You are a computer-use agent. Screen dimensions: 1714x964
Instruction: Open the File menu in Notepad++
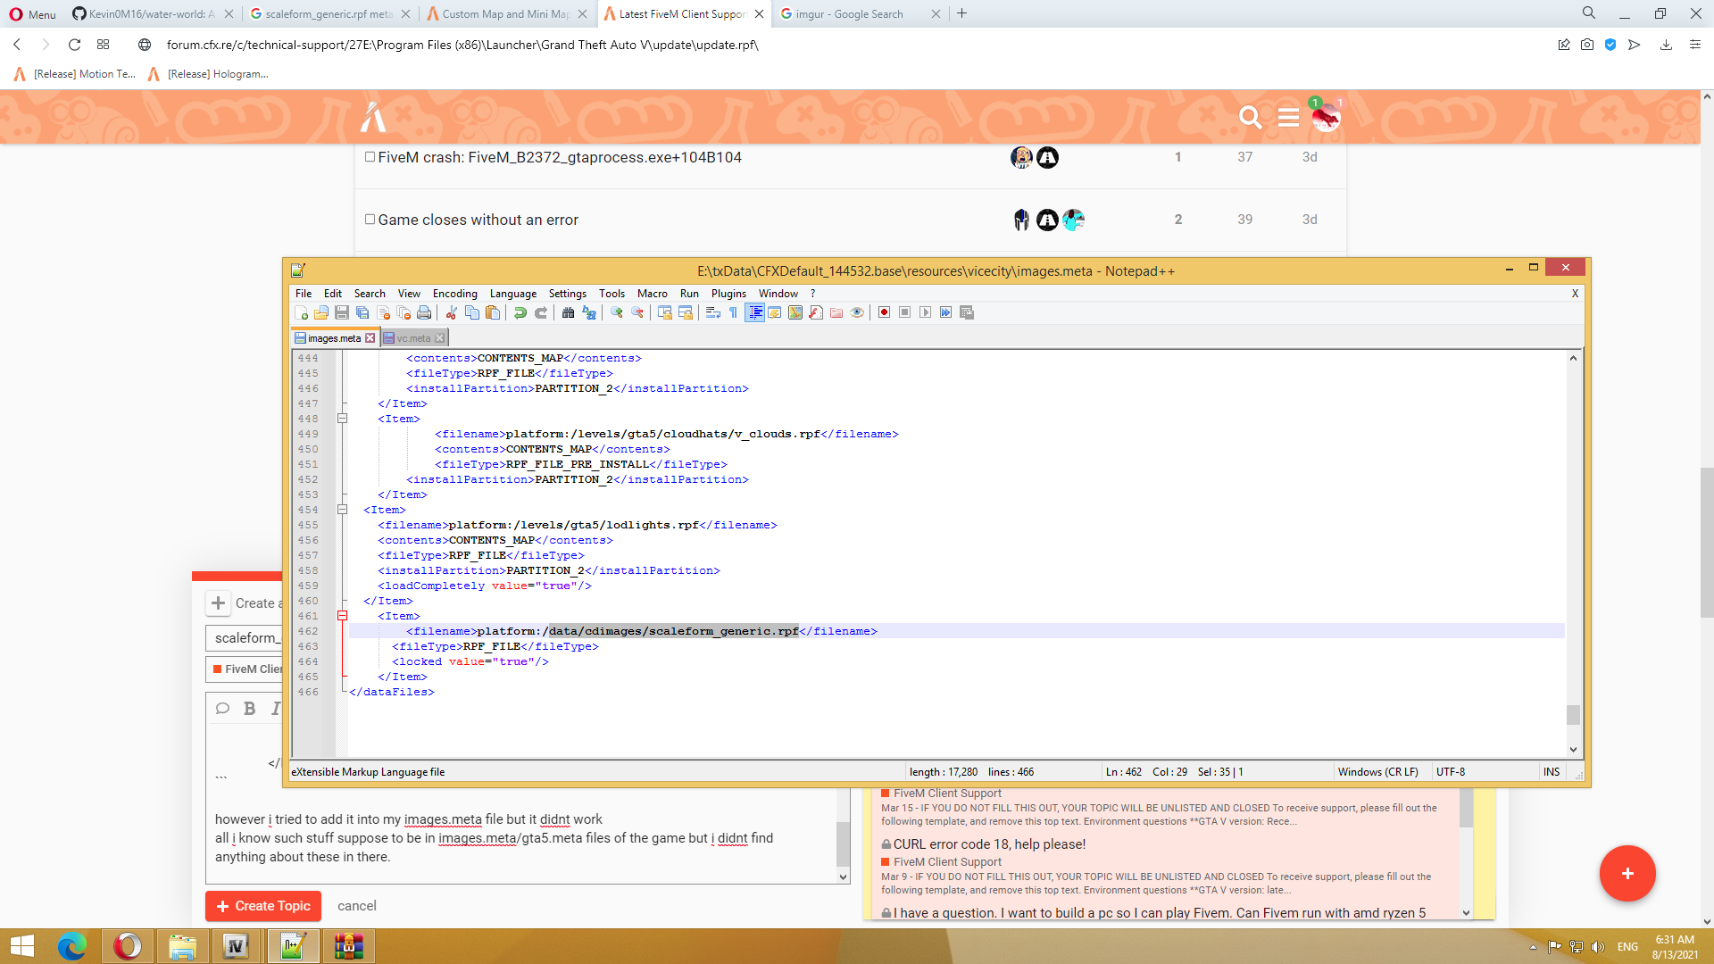[x=304, y=294]
